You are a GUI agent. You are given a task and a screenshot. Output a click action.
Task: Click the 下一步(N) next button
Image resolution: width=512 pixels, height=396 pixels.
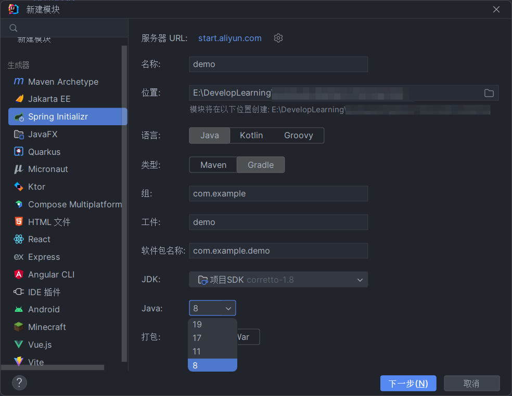408,384
